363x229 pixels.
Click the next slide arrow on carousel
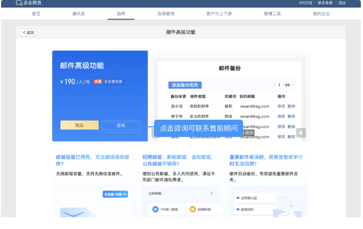(301, 133)
